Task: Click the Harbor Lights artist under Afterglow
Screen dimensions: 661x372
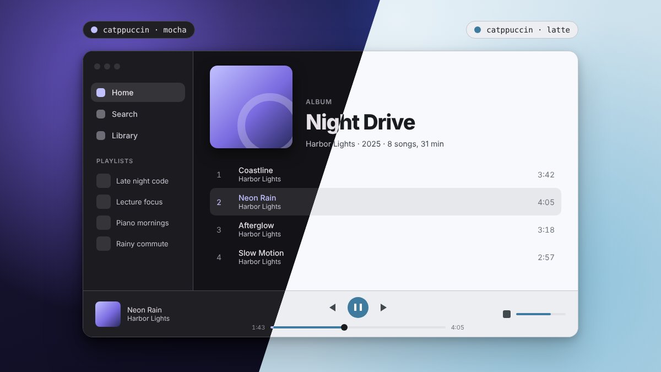Action: tap(259, 234)
